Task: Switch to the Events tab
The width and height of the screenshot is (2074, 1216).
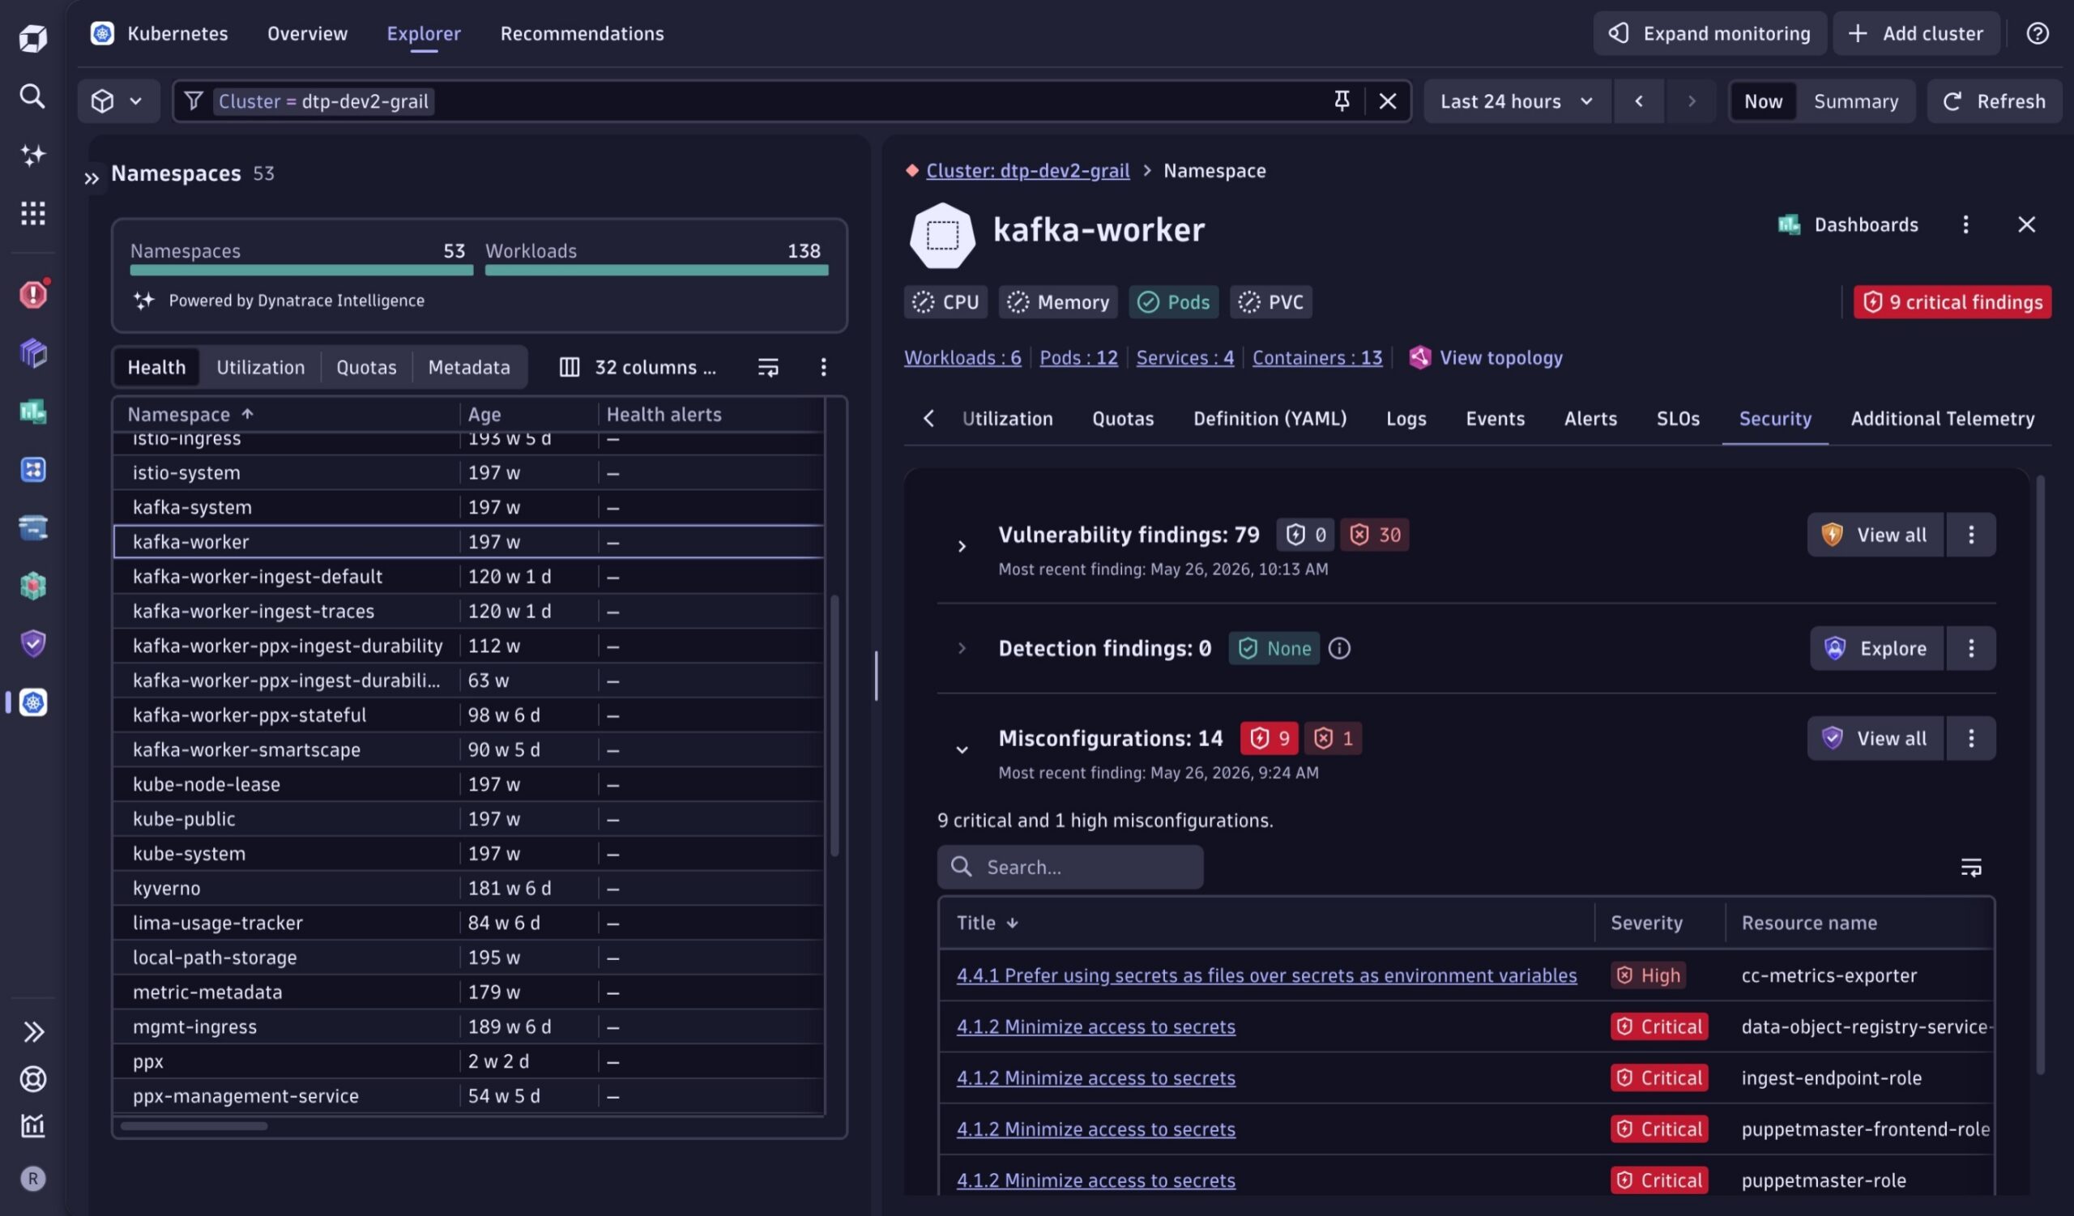Action: [x=1495, y=419]
